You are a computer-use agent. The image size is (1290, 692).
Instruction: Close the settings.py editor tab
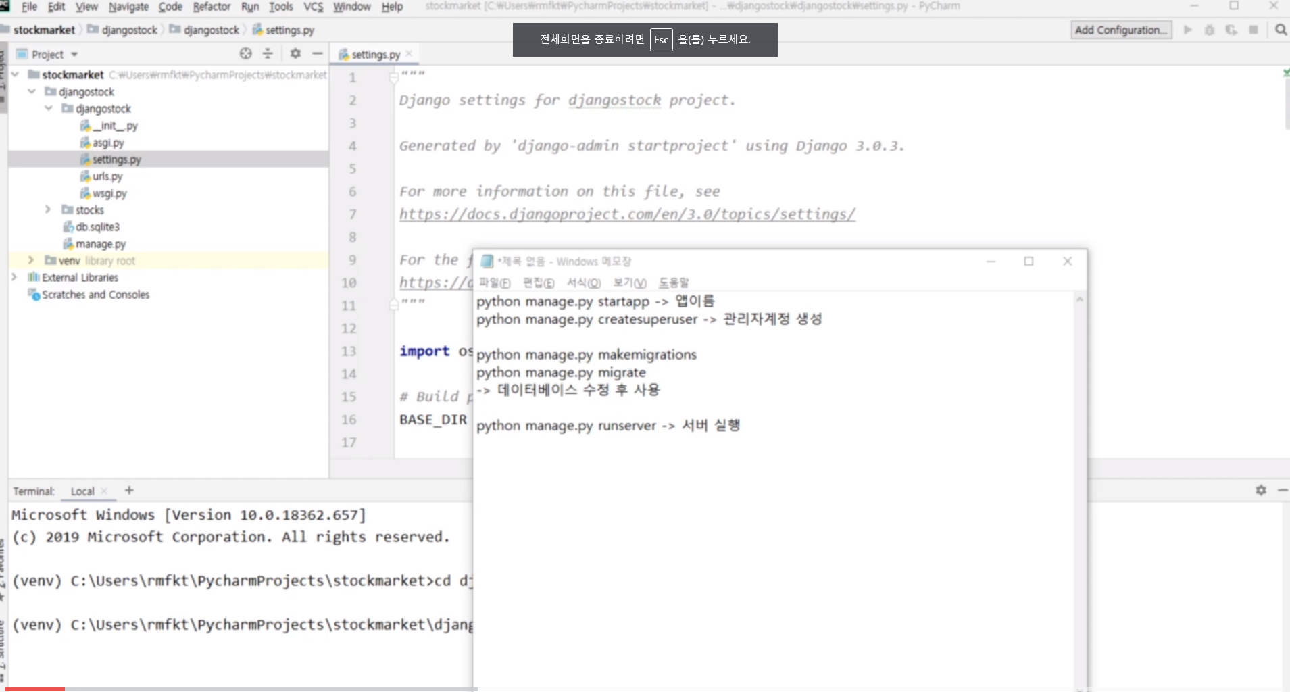[x=409, y=54]
